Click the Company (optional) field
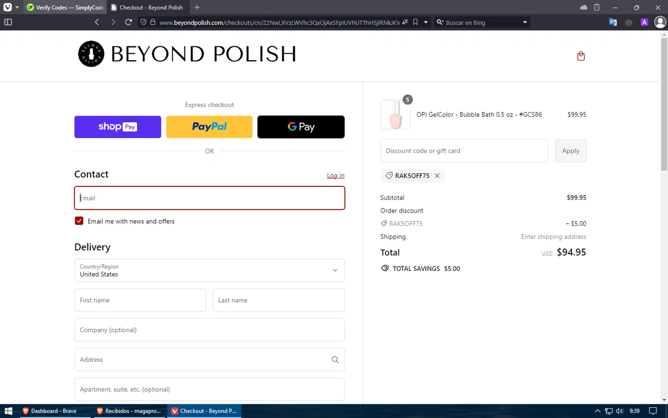Viewport: 668px width, 418px height. tap(209, 330)
